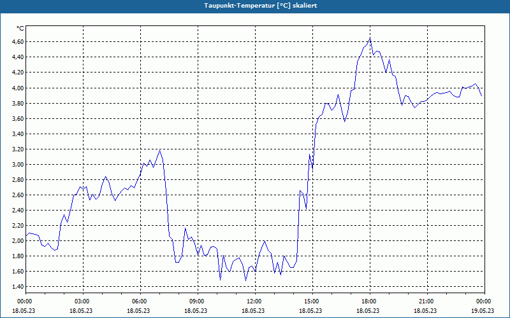Select the 3,80 y-axis value
The height and width of the screenshot is (318, 510).
pos(18,103)
